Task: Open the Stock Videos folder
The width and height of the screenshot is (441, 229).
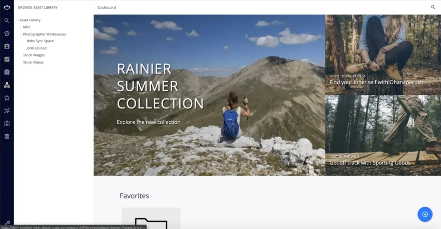Action: (33, 62)
